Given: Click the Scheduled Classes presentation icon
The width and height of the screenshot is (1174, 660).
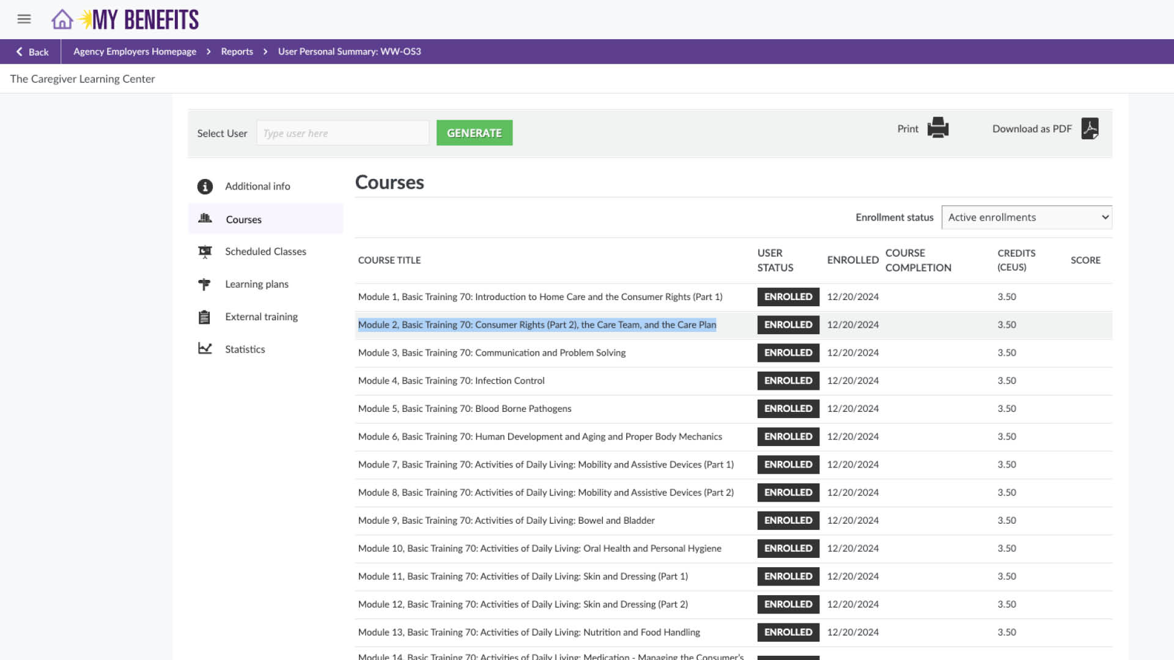Looking at the screenshot, I should [205, 251].
